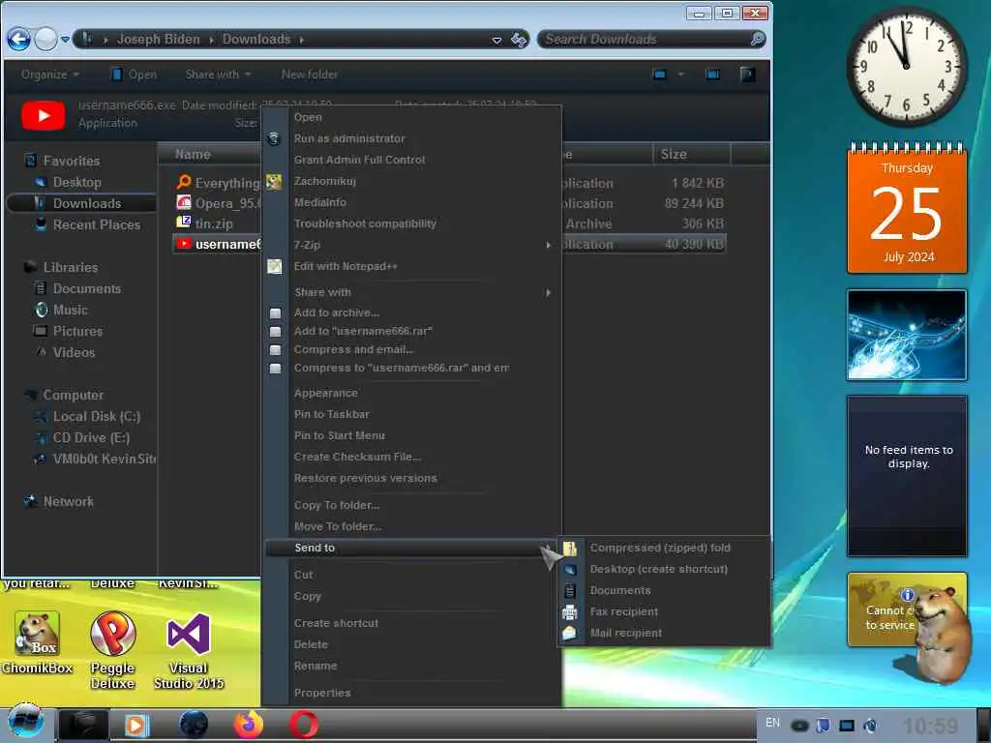The image size is (991, 743).
Task: Click the Refresh icon in address bar
Action: [x=519, y=39]
